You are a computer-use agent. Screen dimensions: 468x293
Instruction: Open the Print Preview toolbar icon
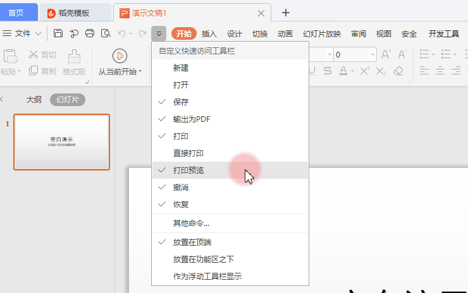[x=106, y=33]
